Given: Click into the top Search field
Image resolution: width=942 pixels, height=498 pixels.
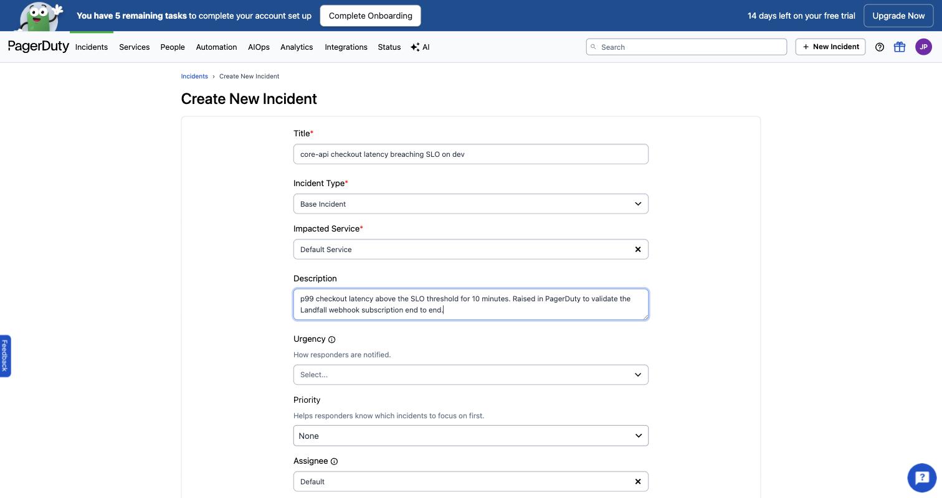Looking at the screenshot, I should [x=687, y=47].
